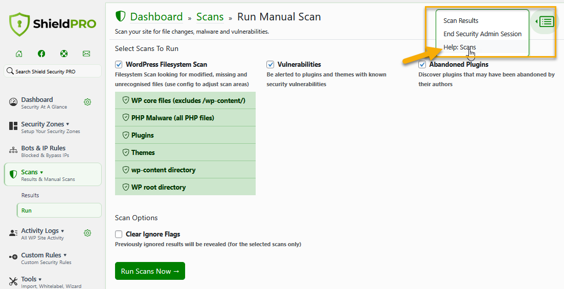
Task: Click Run Scans Now button
Action: click(150, 271)
